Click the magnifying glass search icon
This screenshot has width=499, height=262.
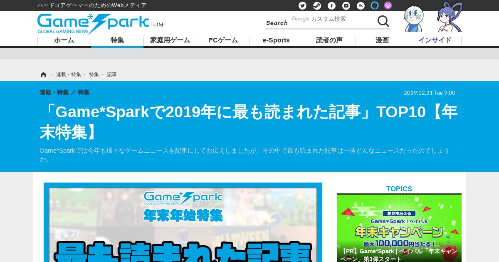[x=383, y=21]
